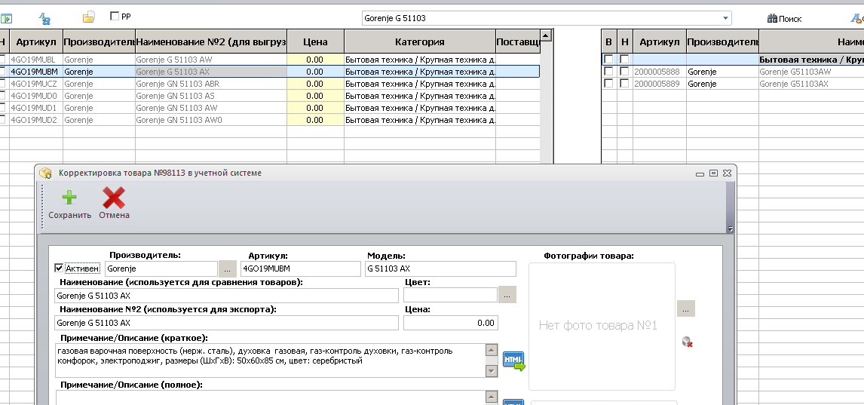Check the В box in the Бытовая техника group row

[x=608, y=59]
